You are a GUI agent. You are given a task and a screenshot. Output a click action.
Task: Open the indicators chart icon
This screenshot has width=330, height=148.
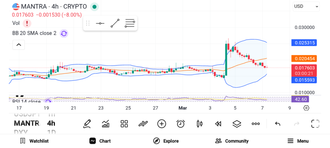tap(105, 124)
